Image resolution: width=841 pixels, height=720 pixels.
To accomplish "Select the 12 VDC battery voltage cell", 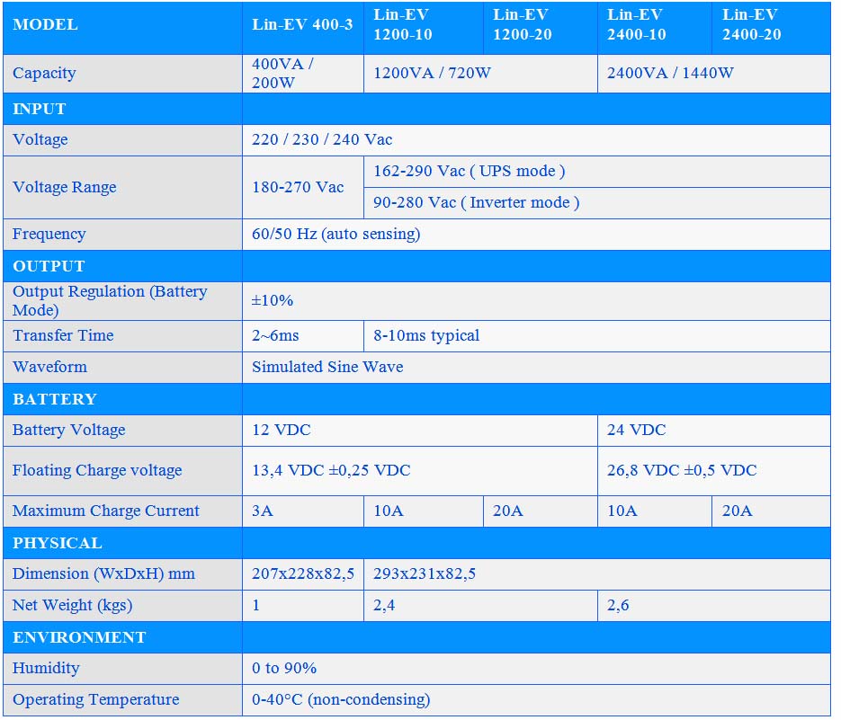I will click(420, 431).
